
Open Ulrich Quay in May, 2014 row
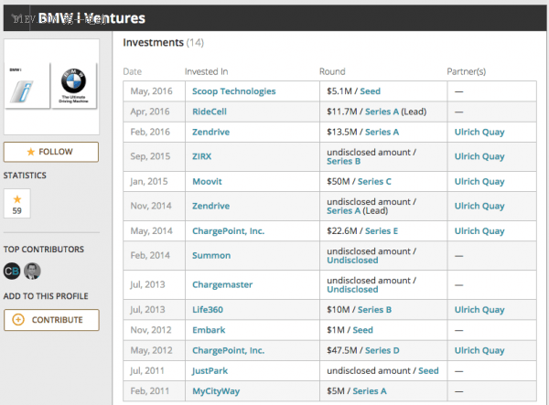[479, 231]
